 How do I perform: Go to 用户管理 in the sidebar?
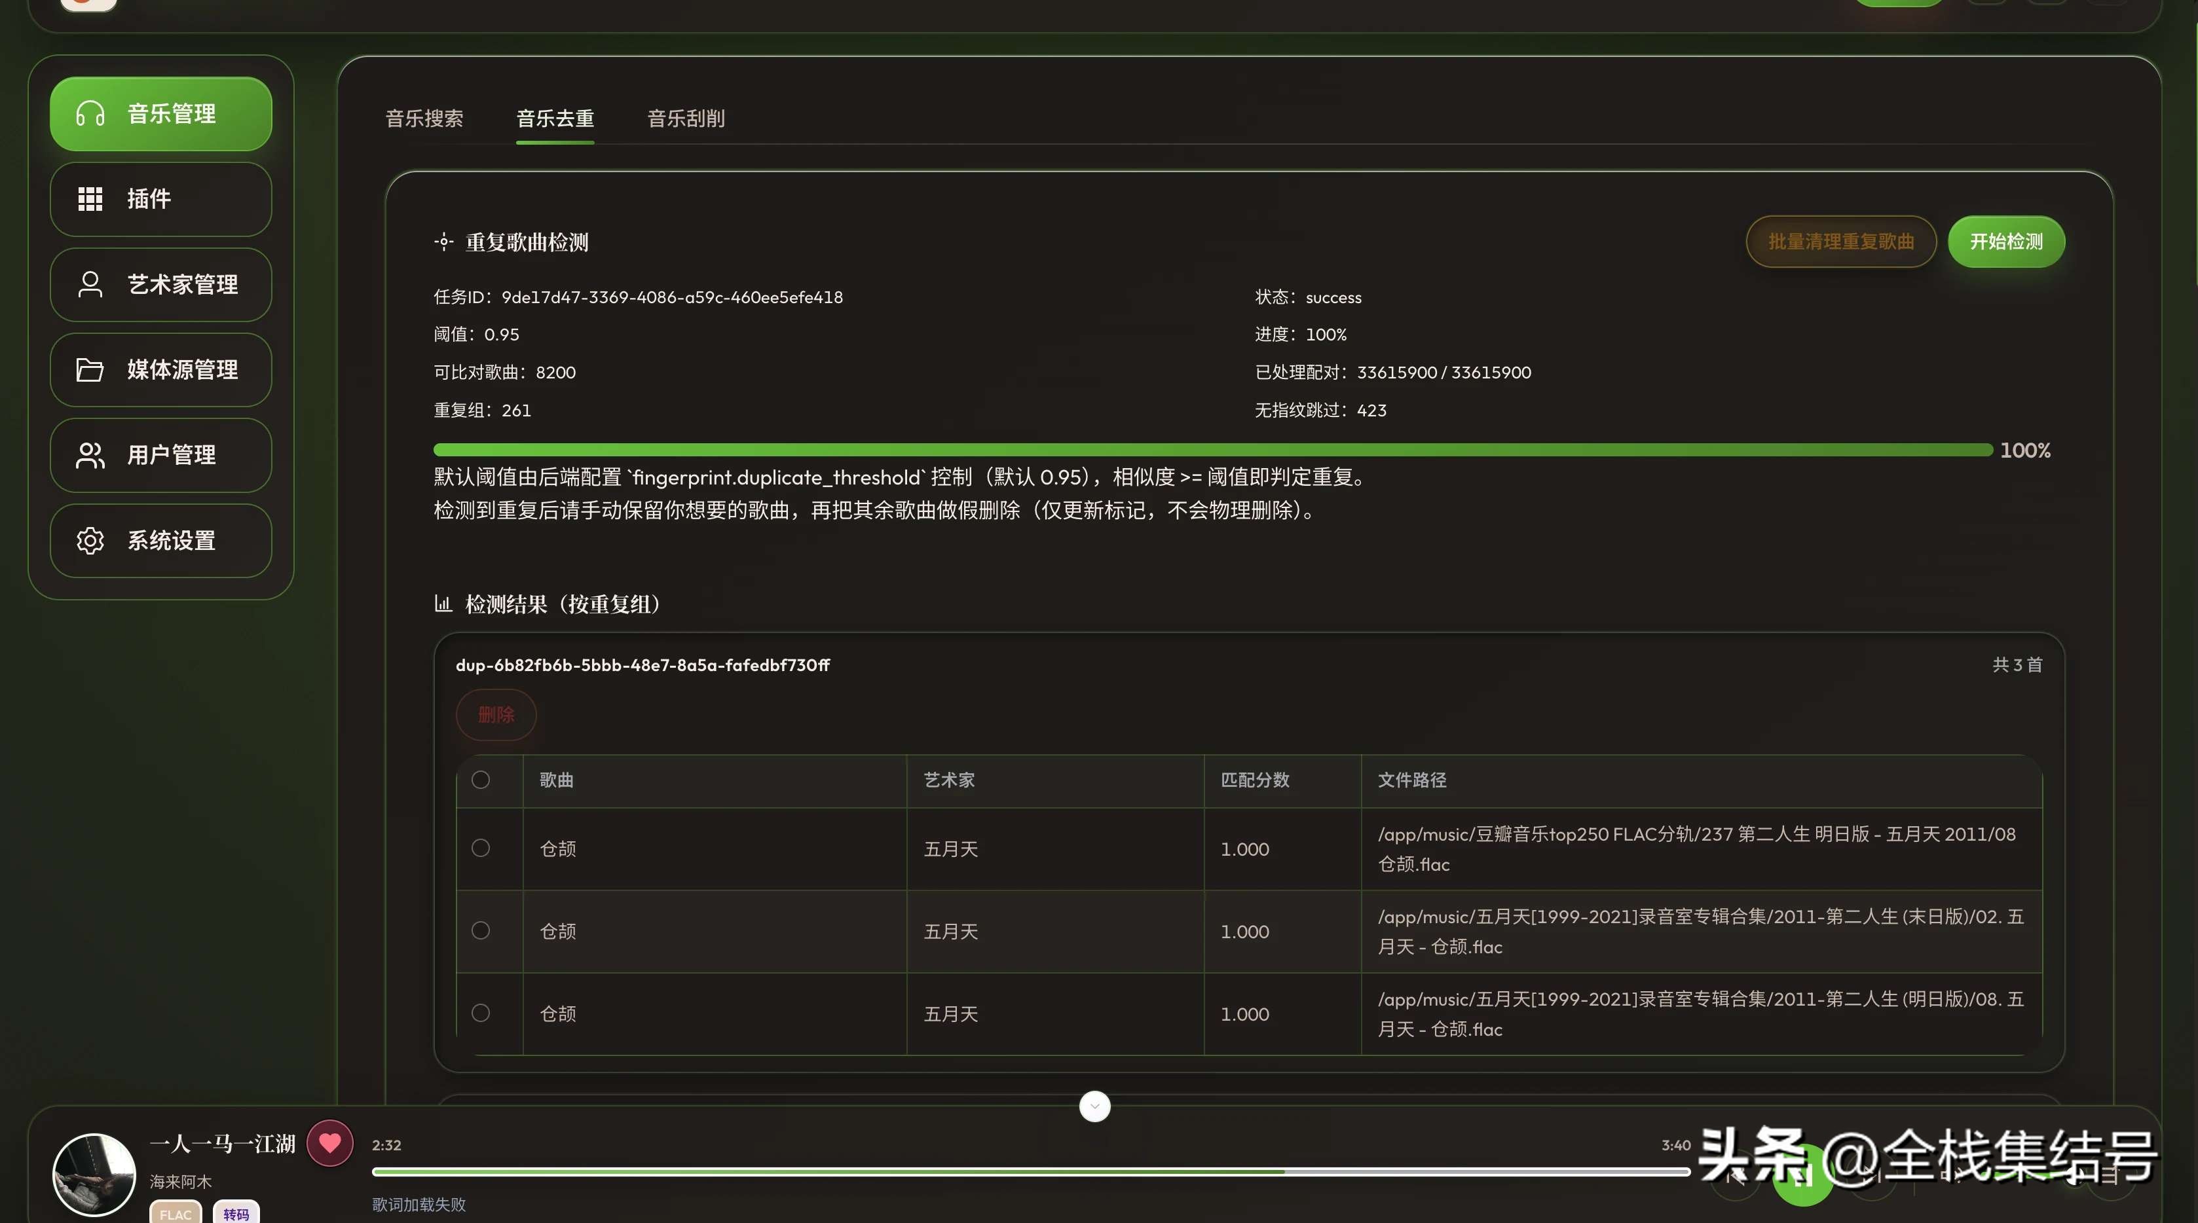160,454
